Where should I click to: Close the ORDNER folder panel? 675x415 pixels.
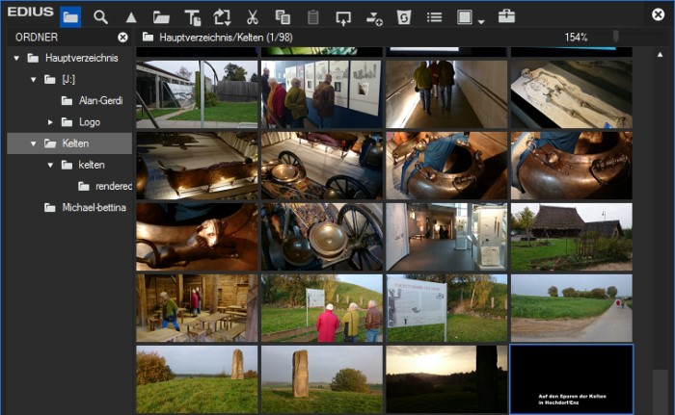(x=122, y=38)
